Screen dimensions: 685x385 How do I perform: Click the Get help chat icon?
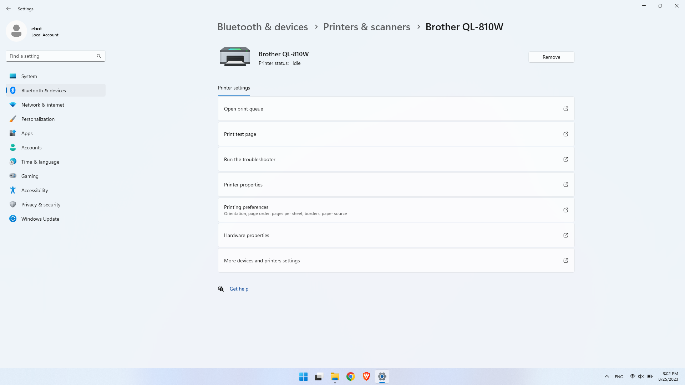[x=221, y=289]
